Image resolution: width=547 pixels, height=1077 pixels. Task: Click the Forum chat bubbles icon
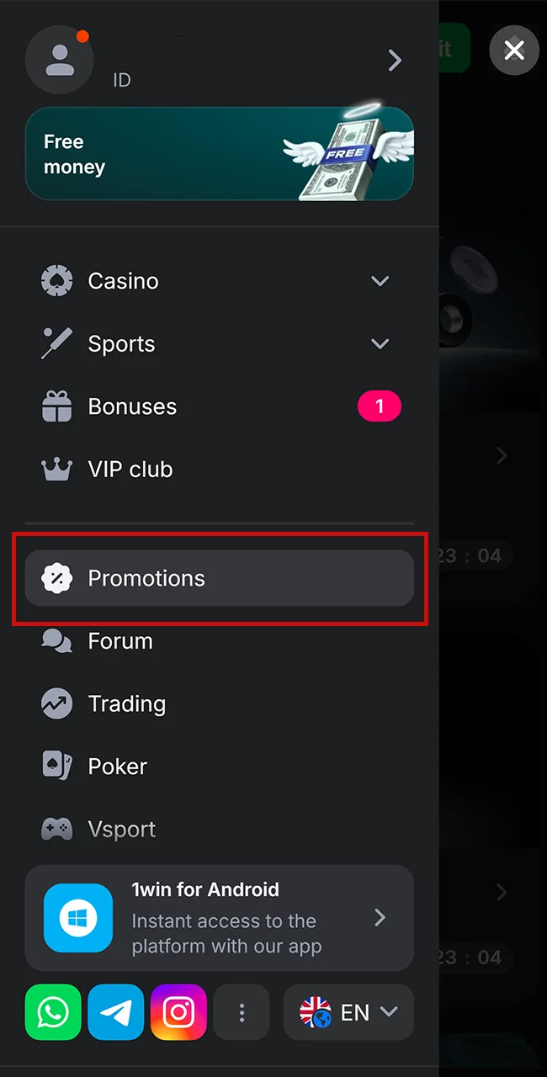click(56, 640)
